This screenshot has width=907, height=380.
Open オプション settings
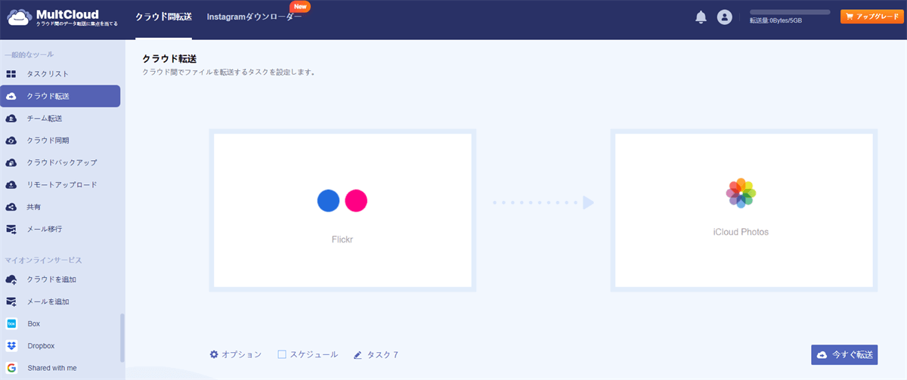[x=236, y=354]
